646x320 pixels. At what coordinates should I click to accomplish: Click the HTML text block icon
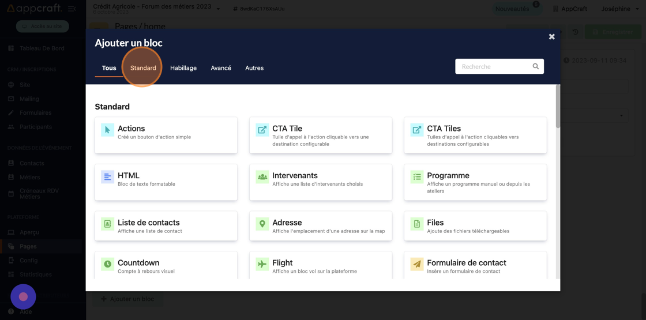[107, 177]
